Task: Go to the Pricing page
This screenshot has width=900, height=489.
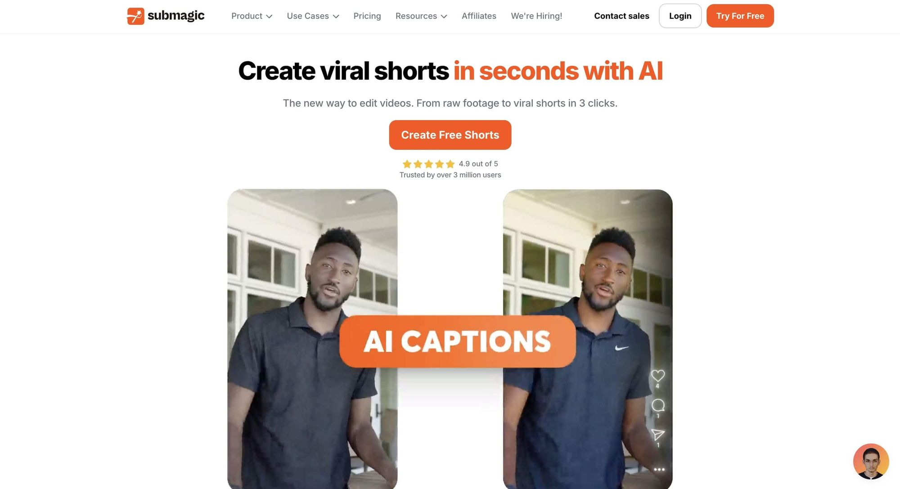Action: [367, 16]
